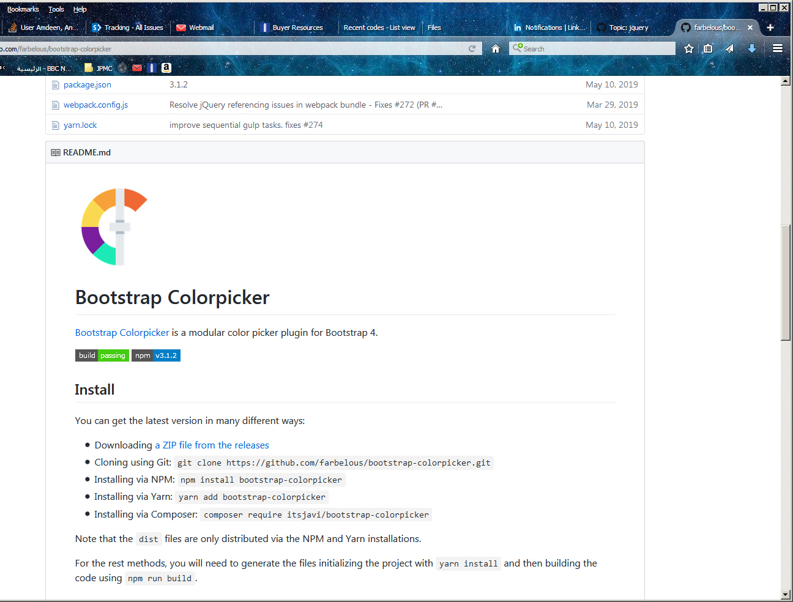Image resolution: width=793 pixels, height=602 pixels.
Task: Close the farbelous/bootstrap-colorpicker tab
Action: click(750, 28)
